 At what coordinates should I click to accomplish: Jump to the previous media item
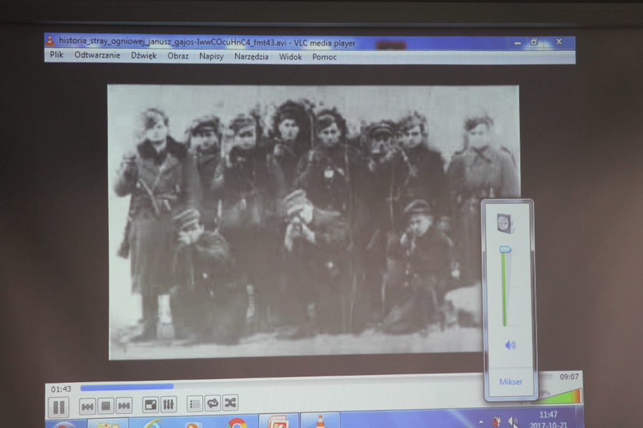[87, 406]
